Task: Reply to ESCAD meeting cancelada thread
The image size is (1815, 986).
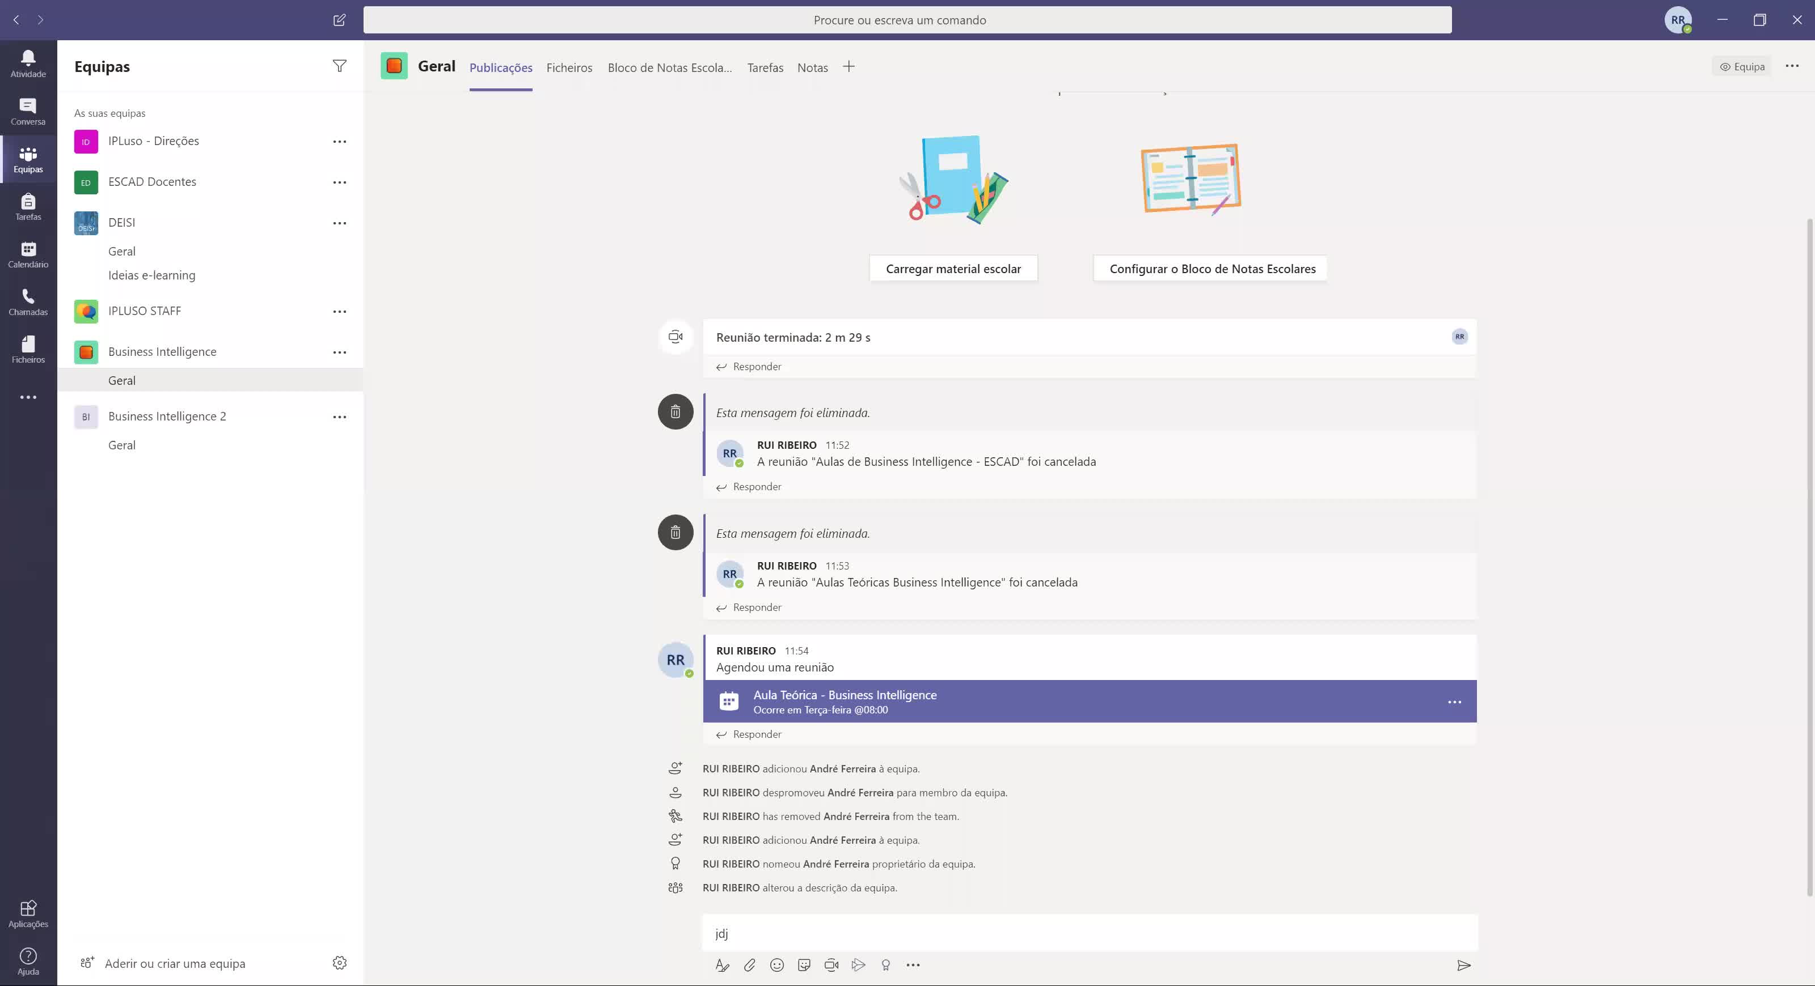Action: [749, 487]
